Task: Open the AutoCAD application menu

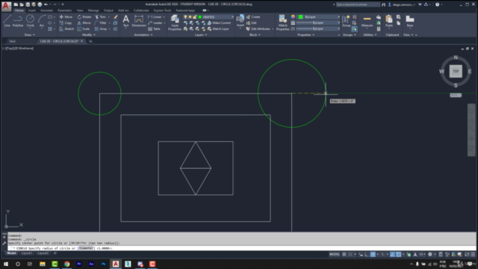Action: pyautogui.click(x=6, y=6)
